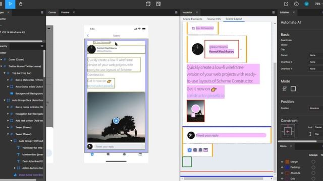
Task: Click the Absolute color swatch
Action: point(287,173)
